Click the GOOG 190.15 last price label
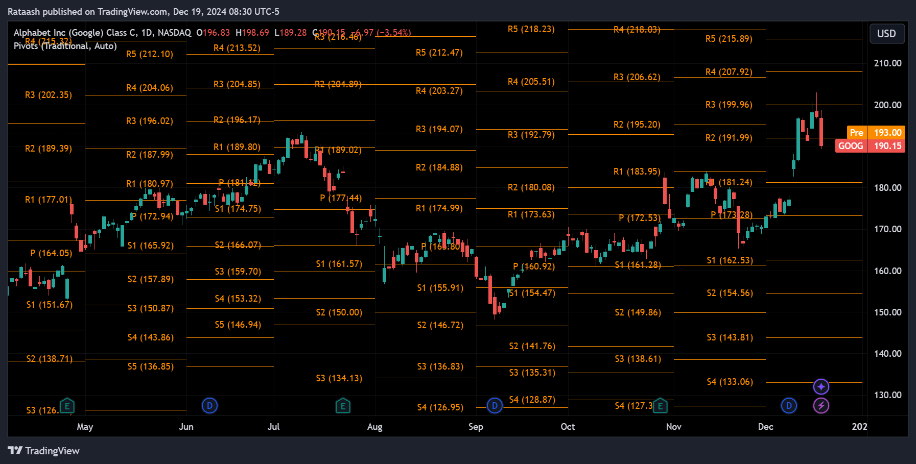916x464 pixels. coord(870,146)
